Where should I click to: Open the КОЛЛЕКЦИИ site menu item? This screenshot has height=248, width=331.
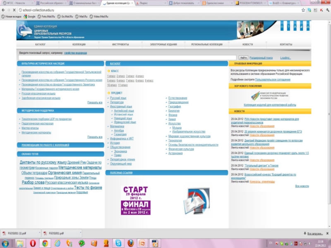coord(79,45)
